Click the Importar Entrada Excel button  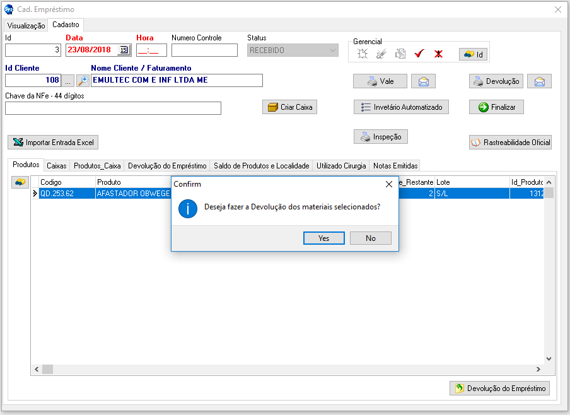(x=53, y=143)
